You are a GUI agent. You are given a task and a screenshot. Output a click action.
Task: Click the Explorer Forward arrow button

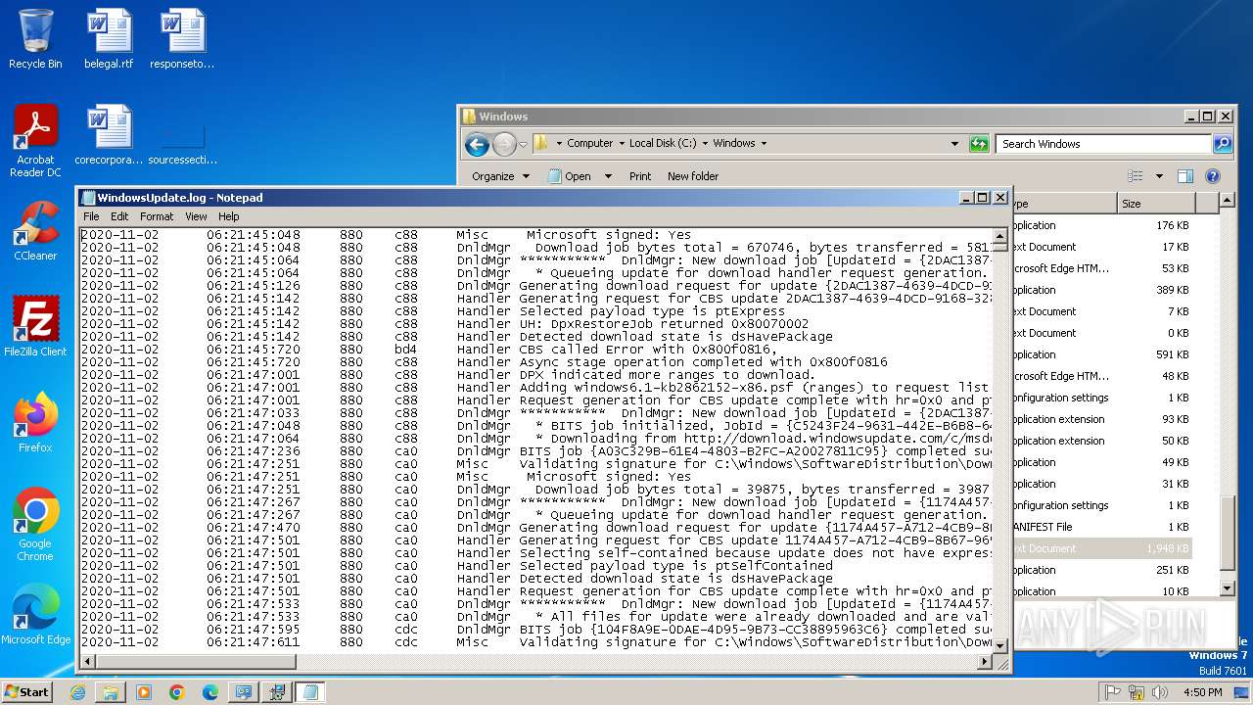(503, 145)
